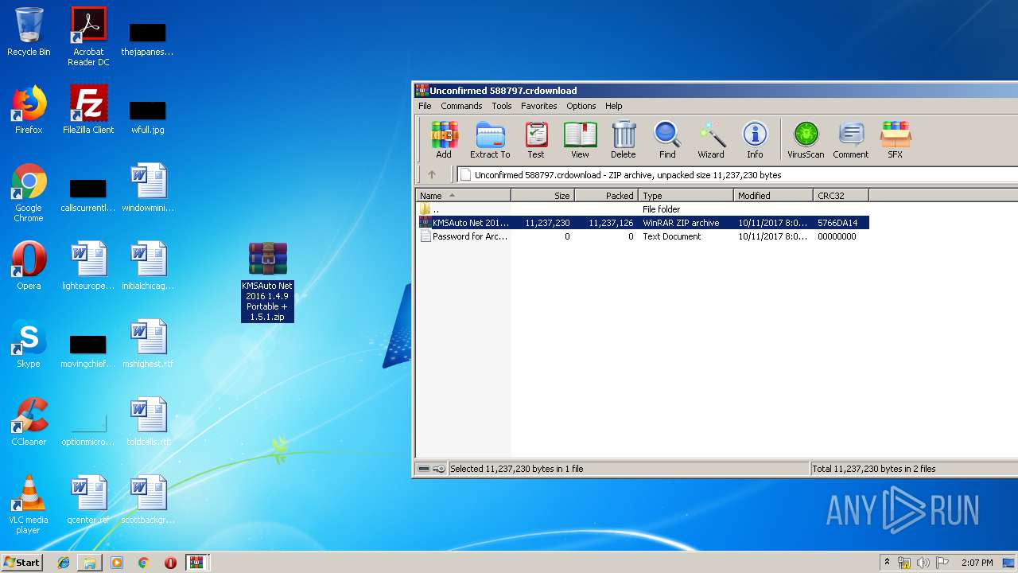
Task: Click the Delete trash icon in WinRAR
Action: (624, 140)
